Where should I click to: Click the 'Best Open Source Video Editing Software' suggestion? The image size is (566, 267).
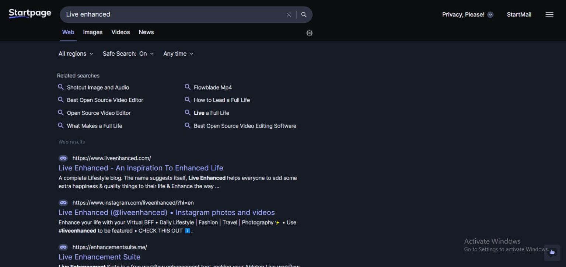(x=245, y=126)
